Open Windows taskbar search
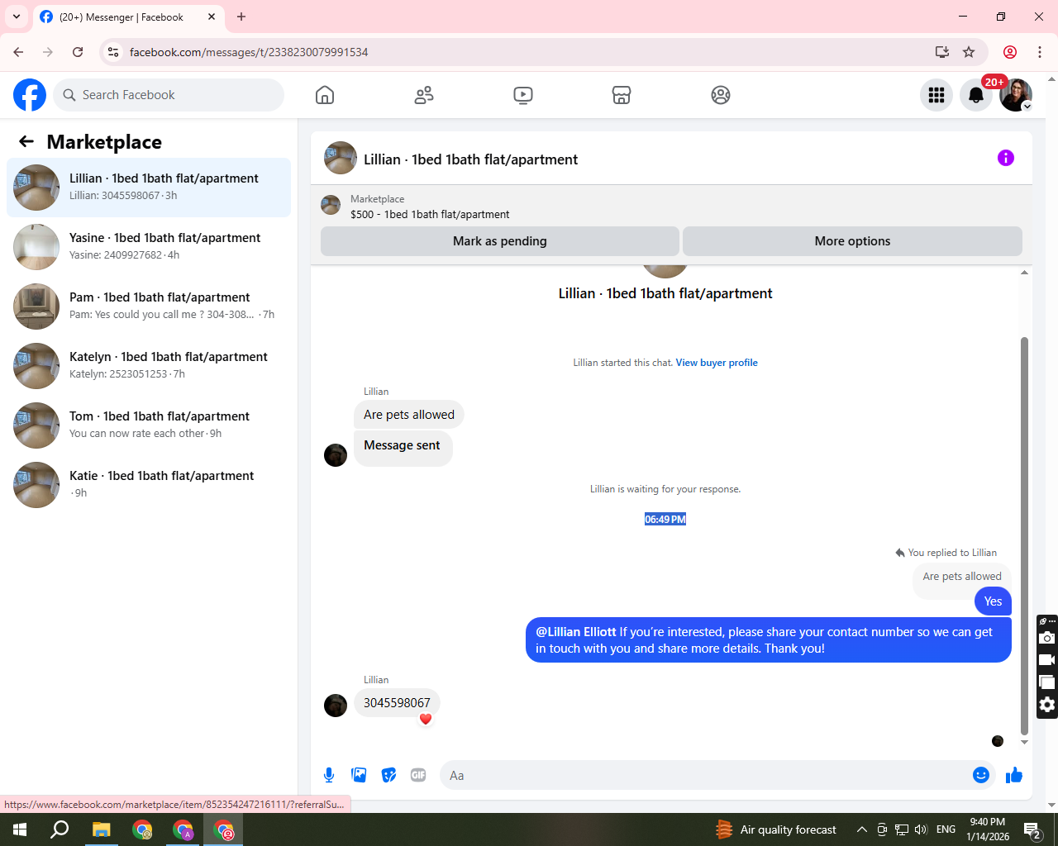Screen dimensions: 1058x846 pos(60,829)
